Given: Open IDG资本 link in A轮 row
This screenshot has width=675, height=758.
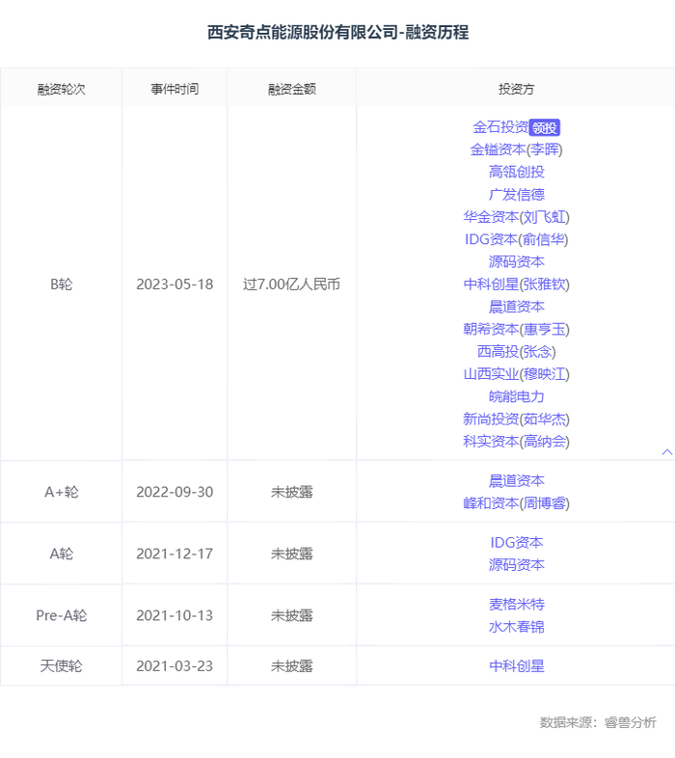Looking at the screenshot, I should (x=517, y=542).
